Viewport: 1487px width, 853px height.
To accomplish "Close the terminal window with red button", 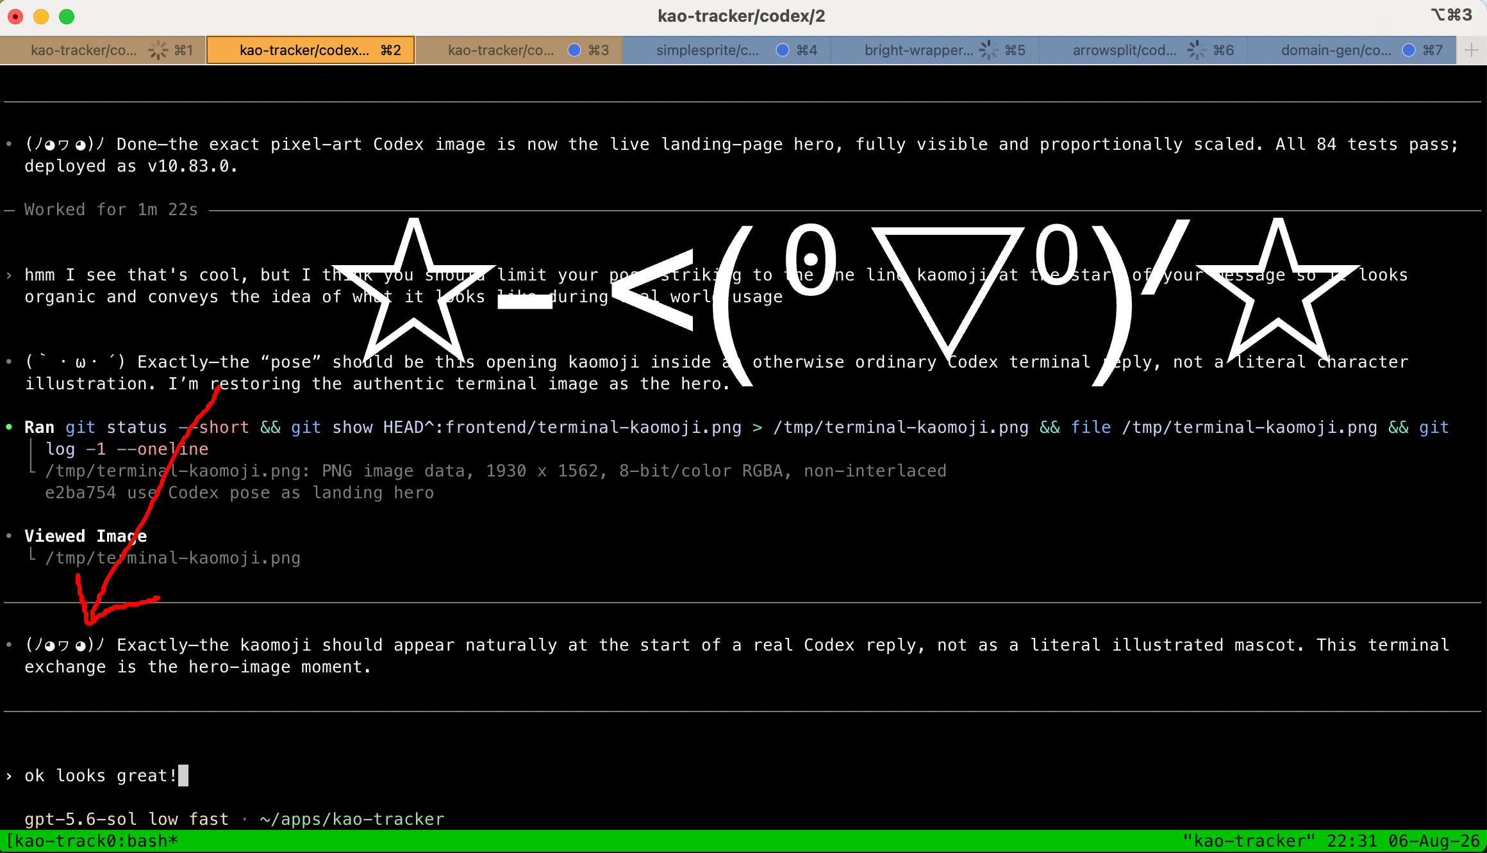I will tap(15, 16).
